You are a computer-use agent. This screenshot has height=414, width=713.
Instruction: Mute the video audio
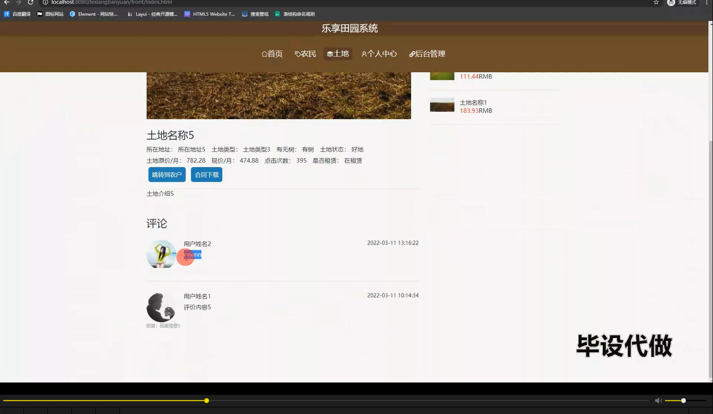pyautogui.click(x=658, y=400)
